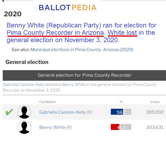The height and width of the screenshot is (146, 166).
Task: Click the underlined Pima County Recorder in Arizona text
Action: point(55,33)
